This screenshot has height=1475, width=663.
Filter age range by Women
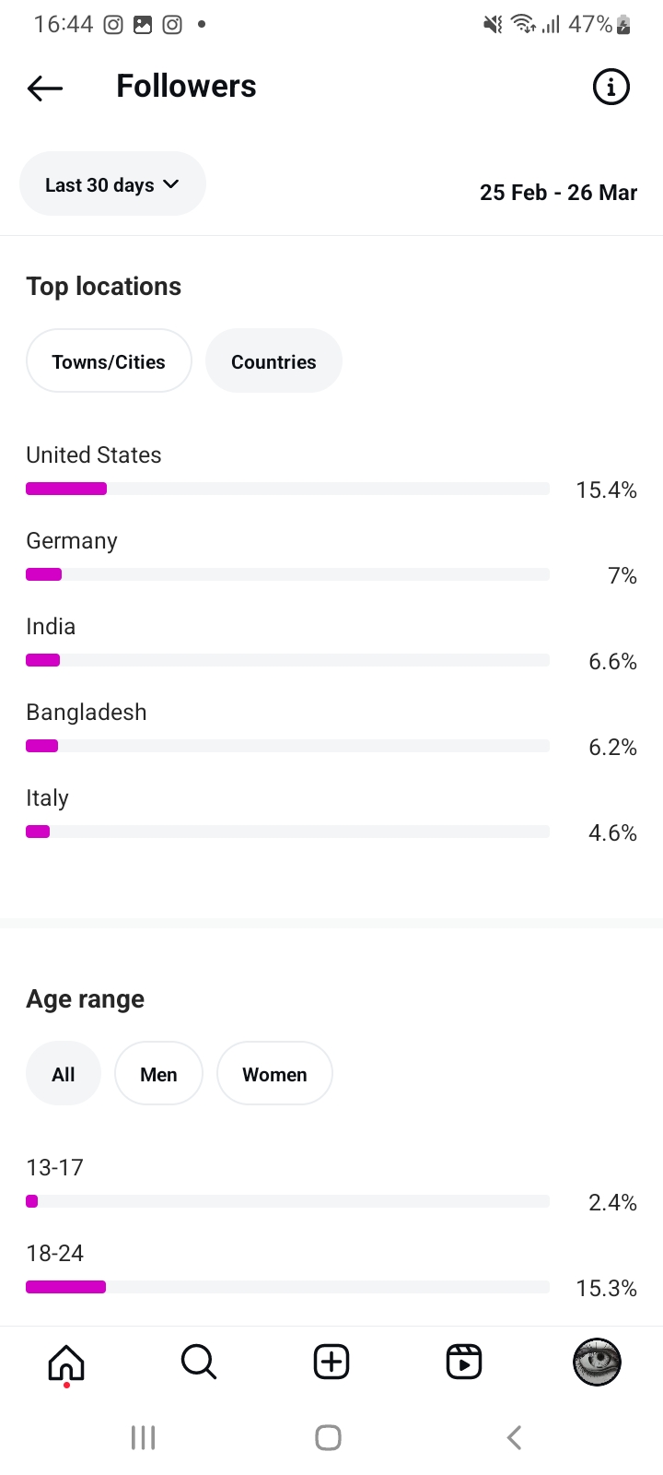point(274,1074)
